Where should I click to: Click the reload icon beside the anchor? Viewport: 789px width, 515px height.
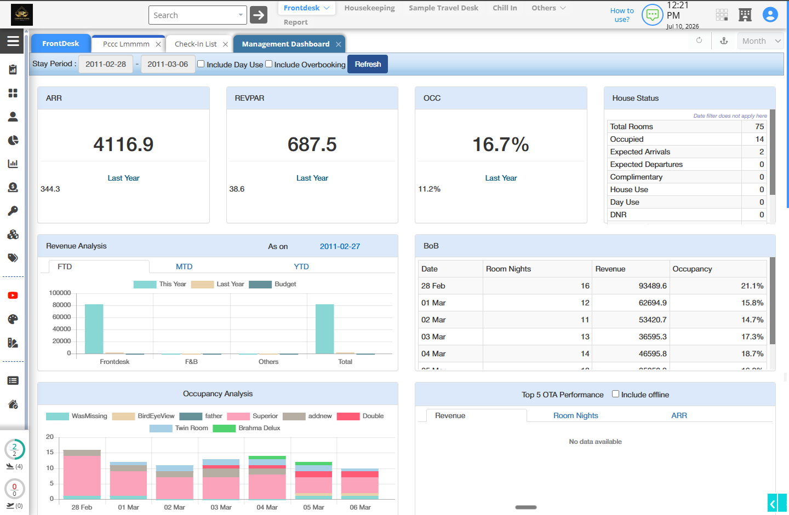point(699,40)
